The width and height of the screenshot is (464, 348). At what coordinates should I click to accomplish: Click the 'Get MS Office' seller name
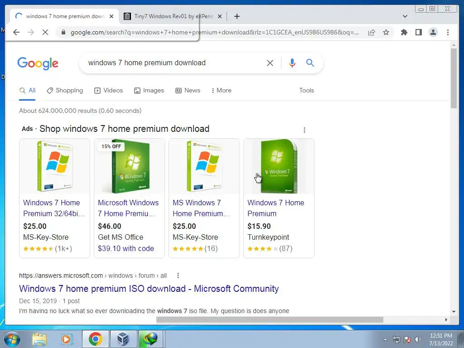(x=121, y=237)
